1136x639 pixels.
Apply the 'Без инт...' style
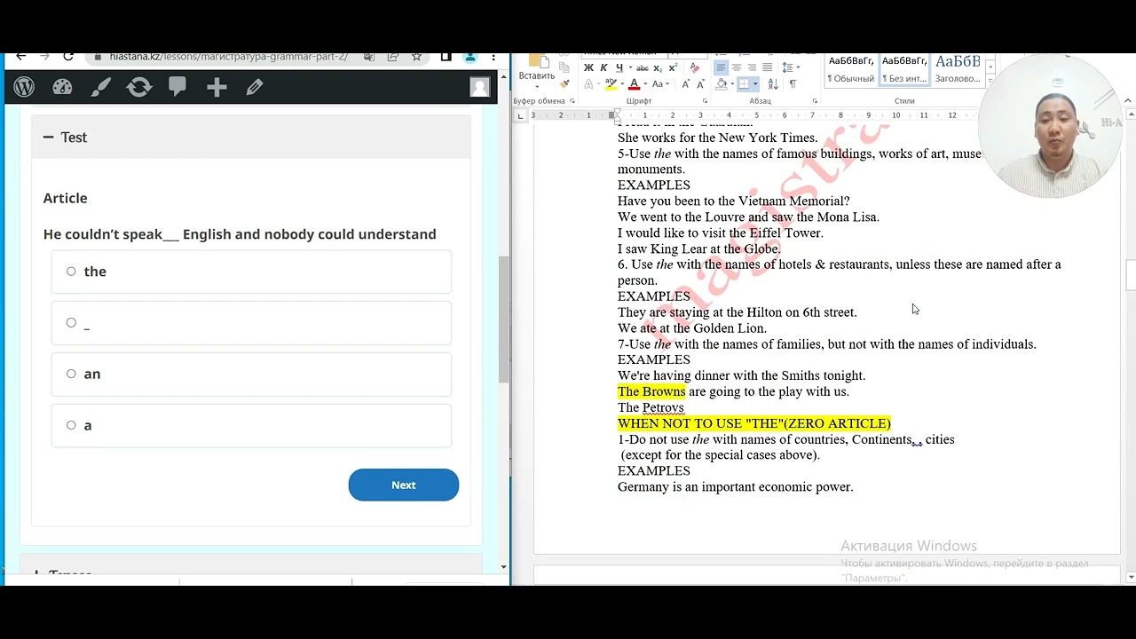pos(904,69)
